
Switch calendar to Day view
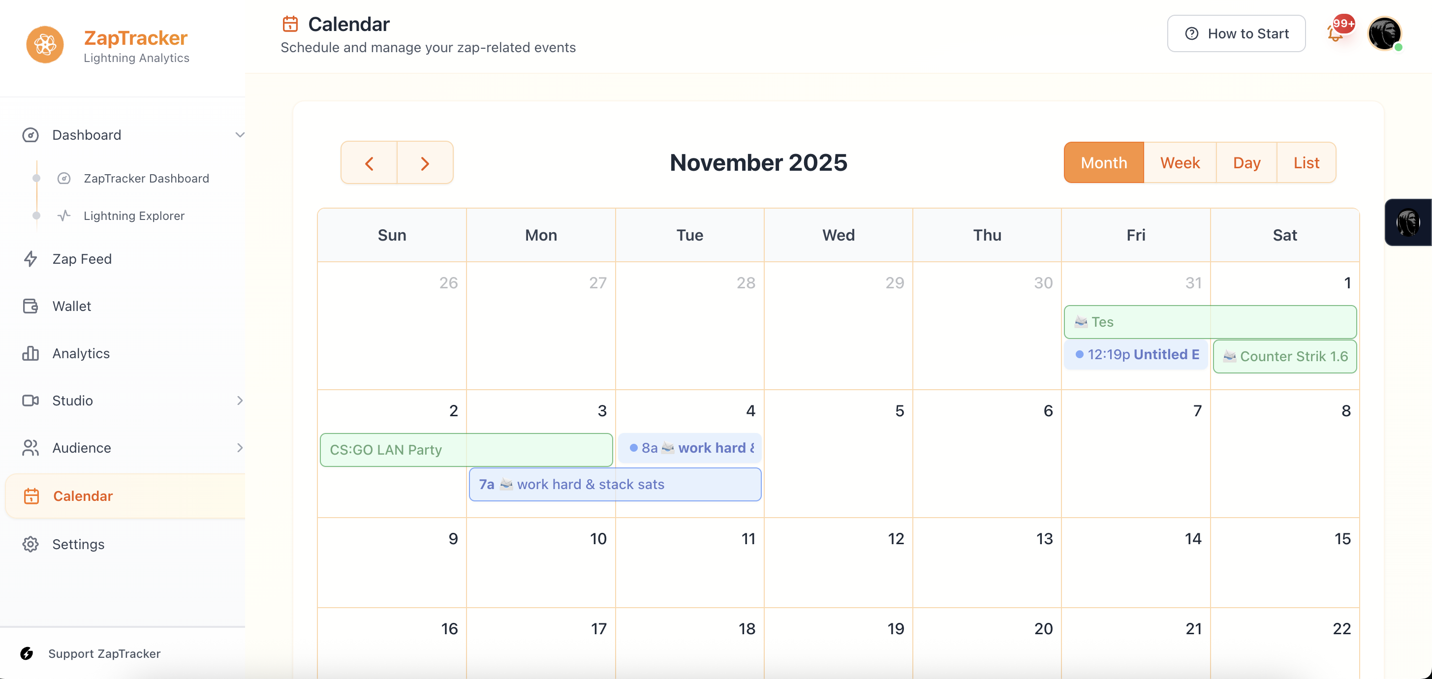tap(1247, 162)
